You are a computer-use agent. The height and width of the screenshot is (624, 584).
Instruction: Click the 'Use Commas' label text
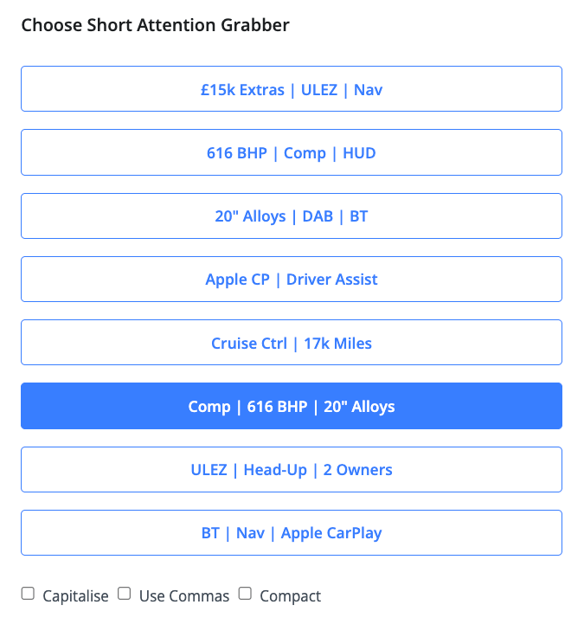[184, 596]
